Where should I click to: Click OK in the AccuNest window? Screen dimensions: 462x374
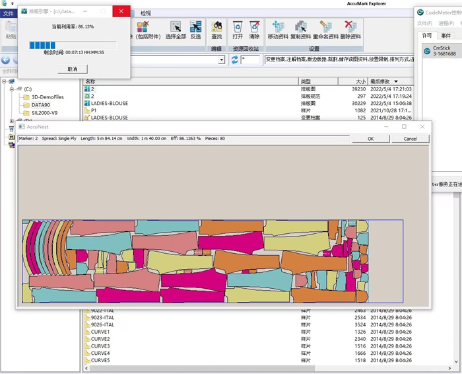(x=371, y=139)
